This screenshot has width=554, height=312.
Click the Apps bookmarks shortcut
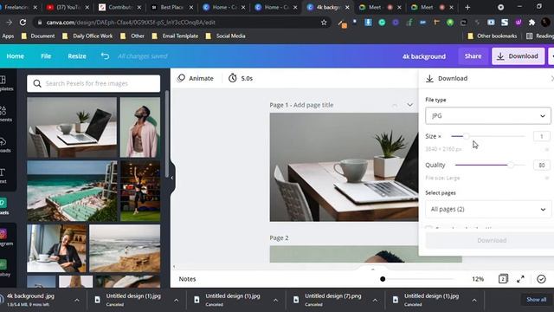(x=8, y=36)
